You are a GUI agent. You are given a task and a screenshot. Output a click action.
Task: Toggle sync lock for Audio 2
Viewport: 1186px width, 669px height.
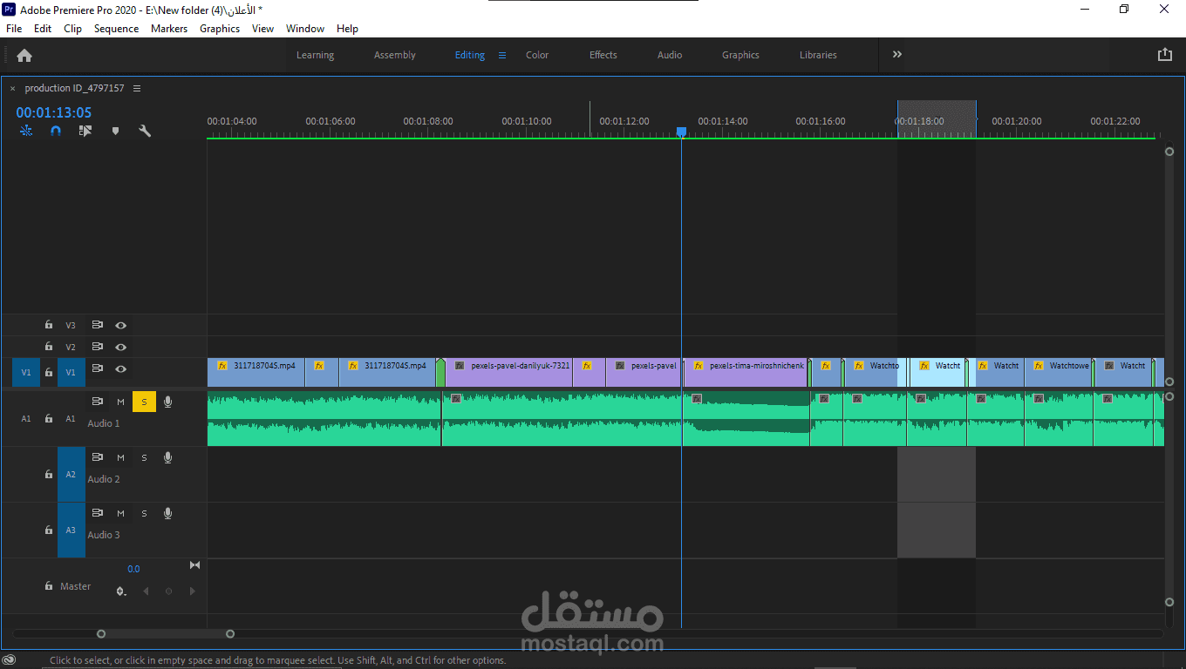pos(98,457)
